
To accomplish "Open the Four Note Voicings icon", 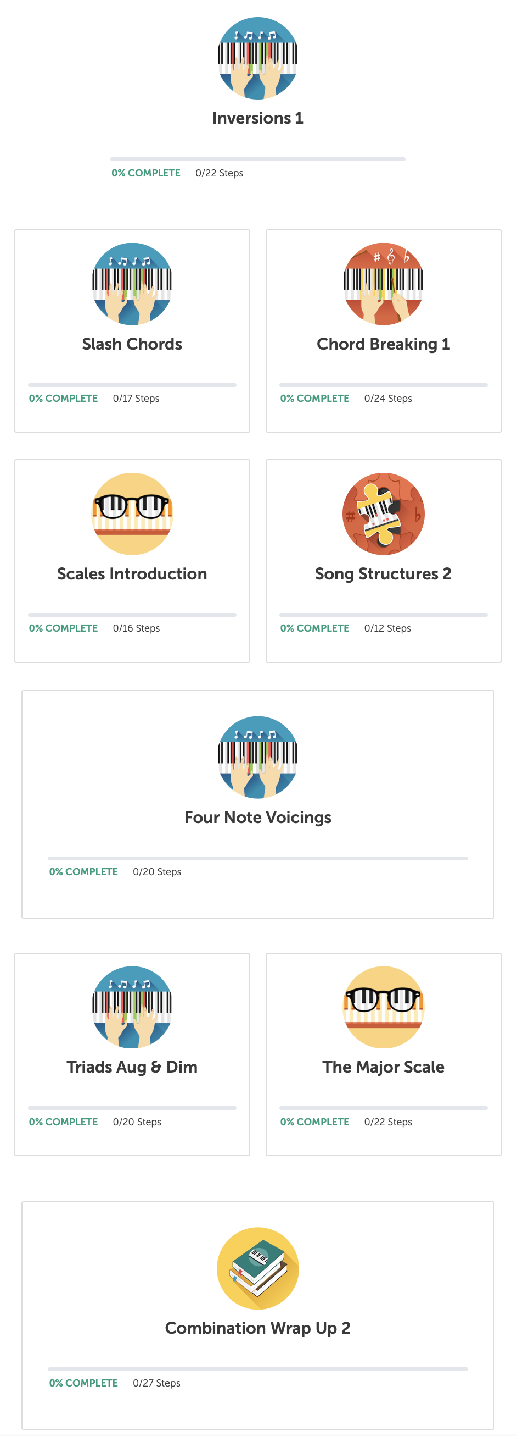I will [257, 757].
